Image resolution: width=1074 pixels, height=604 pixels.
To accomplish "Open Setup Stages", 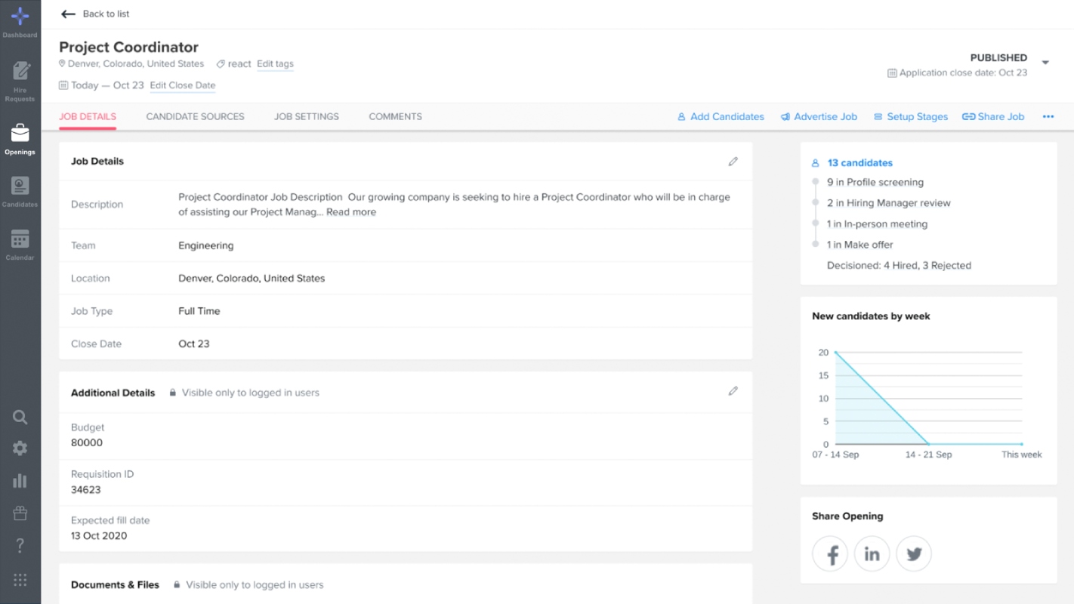I will 910,117.
